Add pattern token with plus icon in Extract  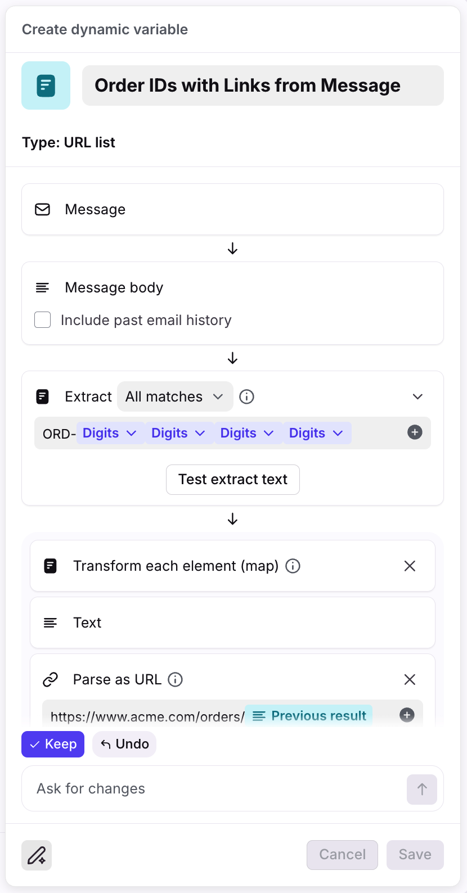coord(415,432)
